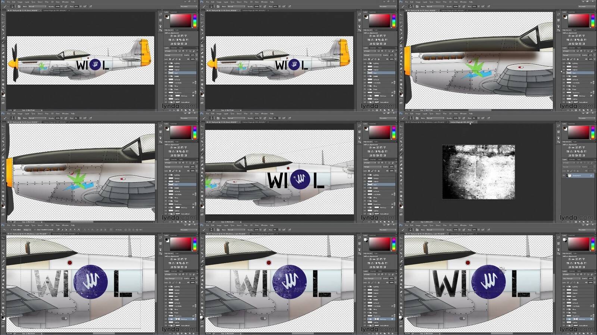The image size is (597, 335).
Task: Open brush panel toggle icon in center window options bar
Action: (218, 118)
